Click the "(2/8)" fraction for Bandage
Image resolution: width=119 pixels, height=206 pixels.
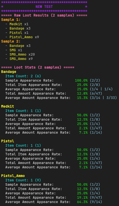[95, 85]
